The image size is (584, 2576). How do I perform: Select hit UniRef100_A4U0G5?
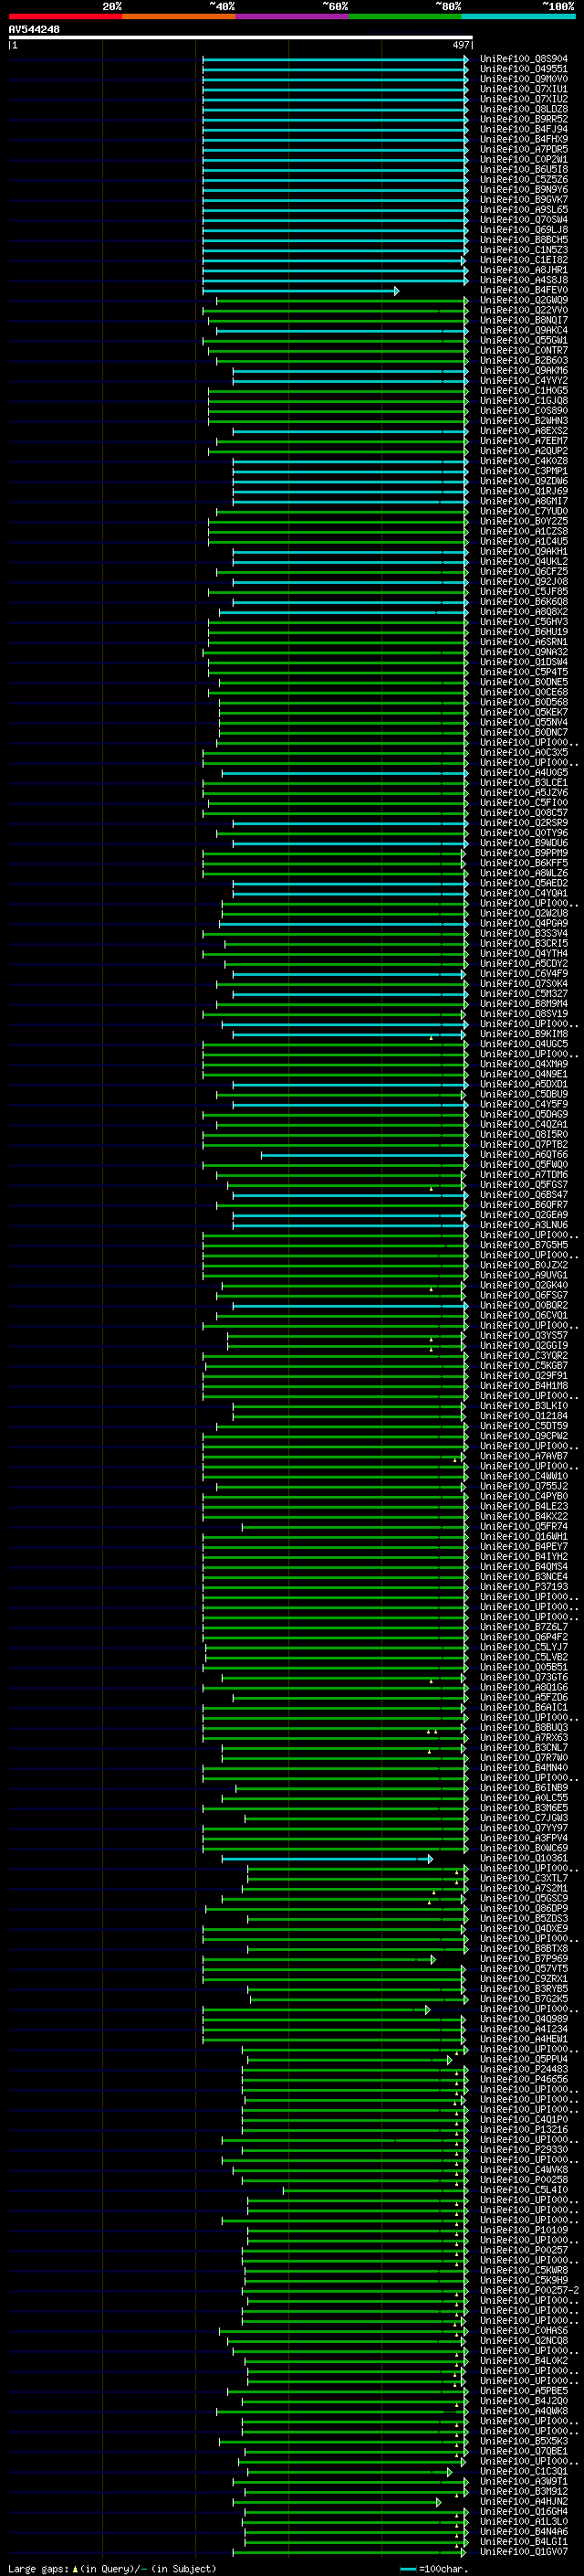[x=524, y=773]
